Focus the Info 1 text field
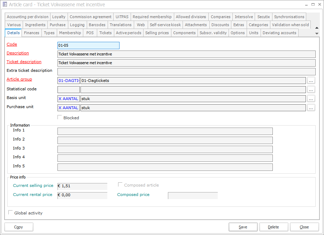The image size is (324, 235). coord(165,131)
